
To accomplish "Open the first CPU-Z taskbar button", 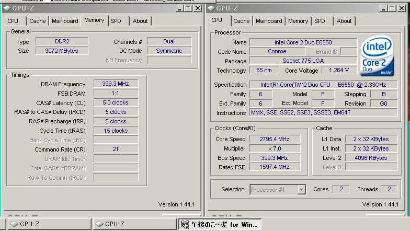I will pos(46,224).
